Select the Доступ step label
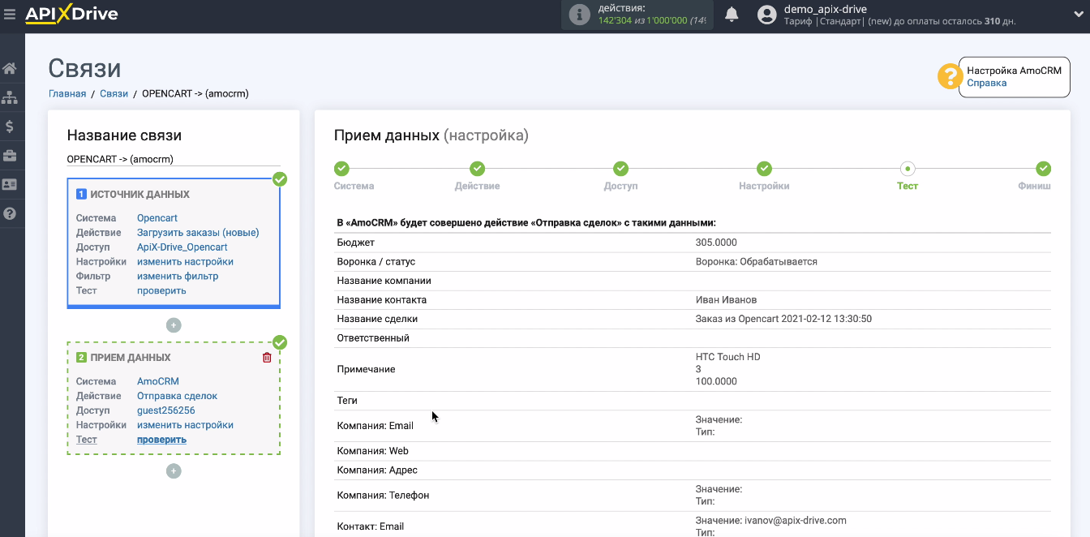Viewport: 1090px width, 537px height. point(620,186)
